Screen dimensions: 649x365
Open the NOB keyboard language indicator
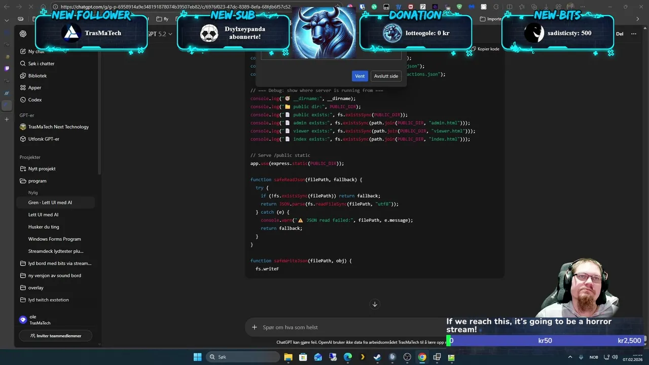pos(594,357)
